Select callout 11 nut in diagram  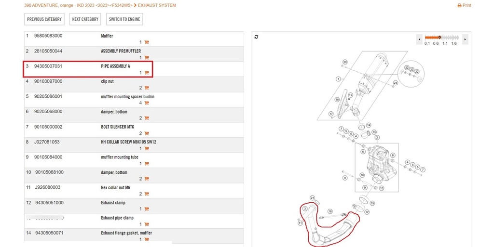300,223
